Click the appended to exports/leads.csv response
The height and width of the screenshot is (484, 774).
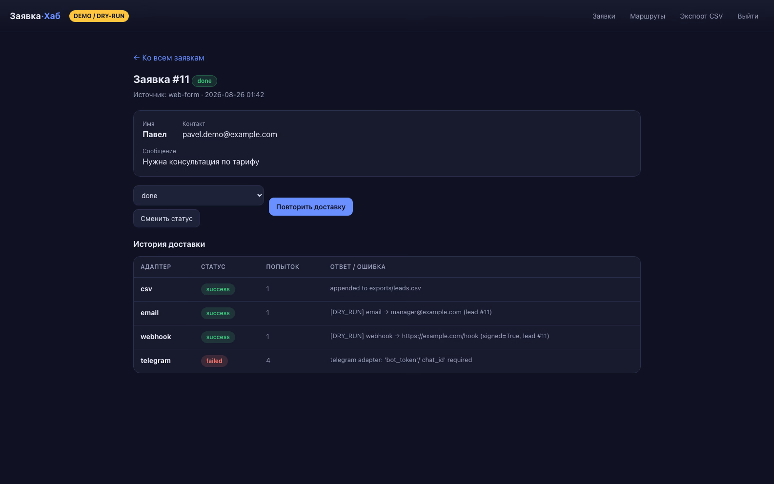pyautogui.click(x=375, y=288)
